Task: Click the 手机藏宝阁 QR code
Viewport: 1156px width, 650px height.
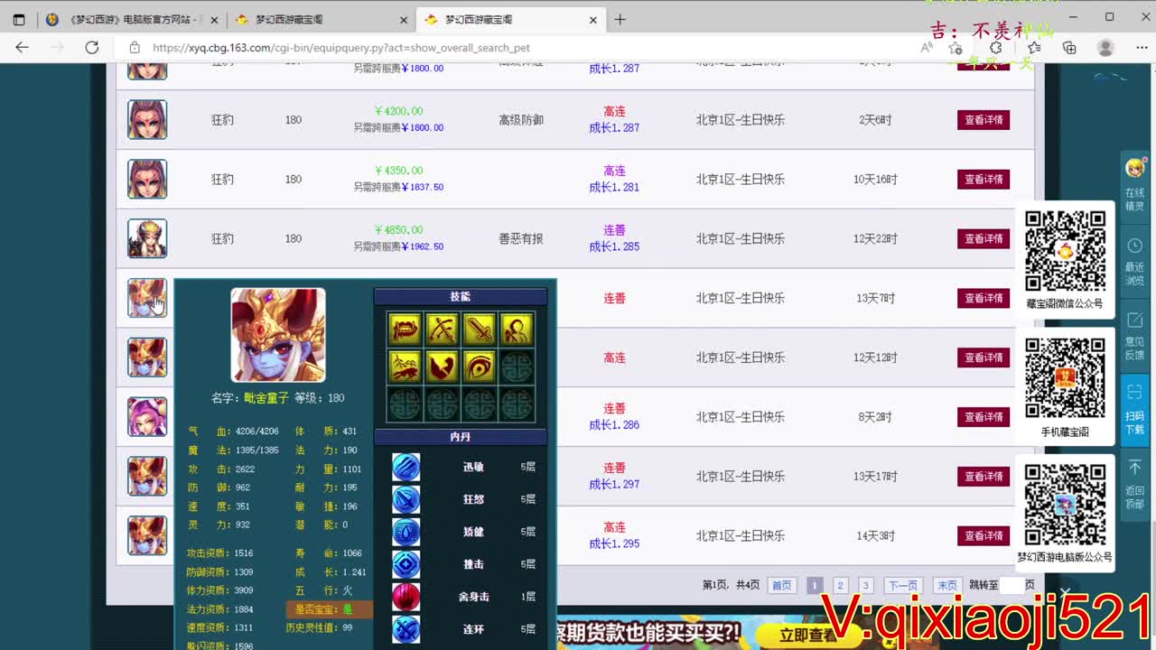Action: (1066, 379)
